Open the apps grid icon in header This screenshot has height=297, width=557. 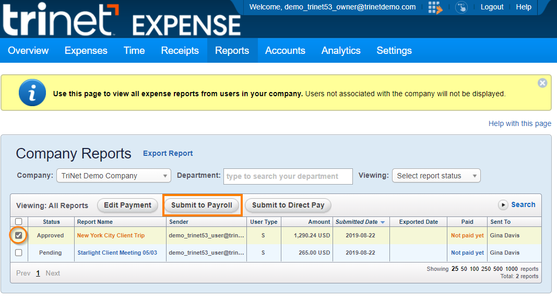pyautogui.click(x=434, y=7)
